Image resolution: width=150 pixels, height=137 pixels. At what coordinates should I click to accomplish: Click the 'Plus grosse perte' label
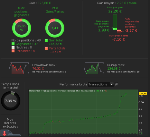click(x=118, y=36)
